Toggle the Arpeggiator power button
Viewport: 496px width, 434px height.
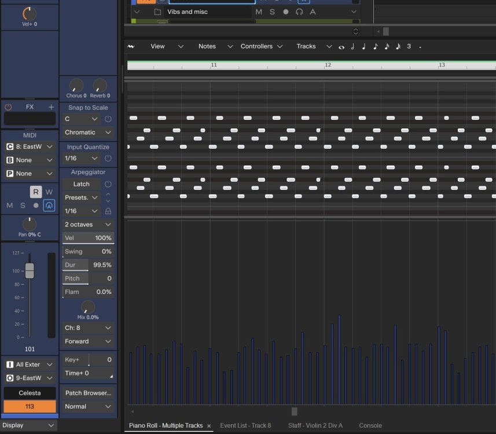(x=108, y=184)
